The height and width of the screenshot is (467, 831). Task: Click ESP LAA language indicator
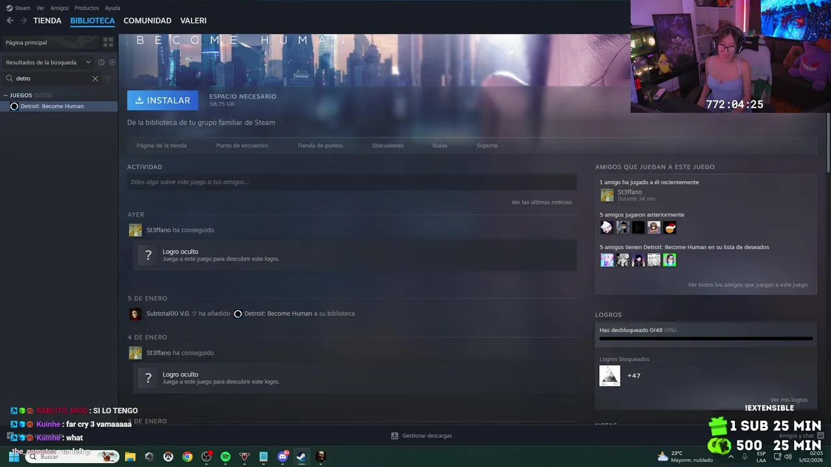(761, 457)
